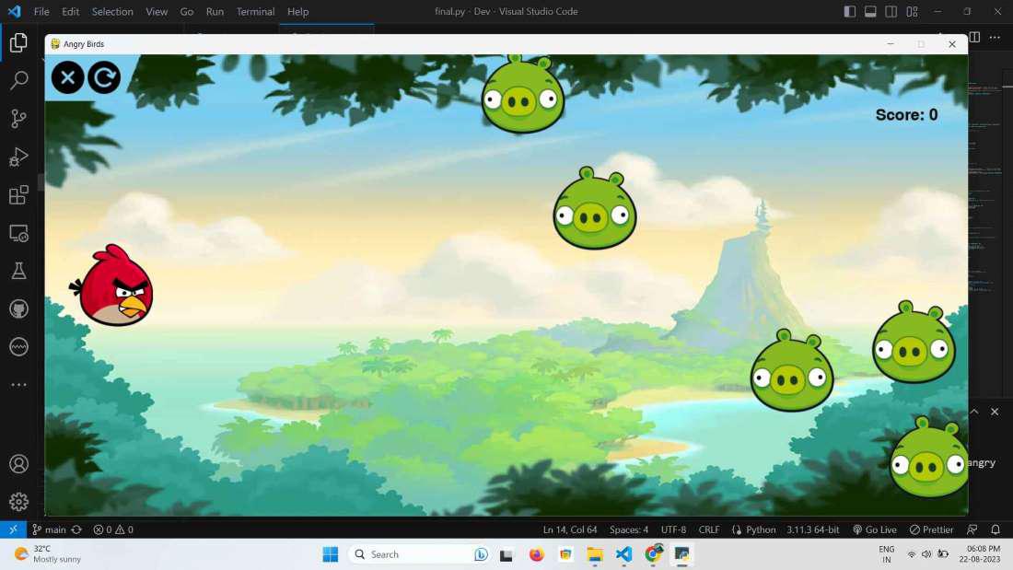Click the Angry Birds window title
This screenshot has height=570, width=1013.
point(83,44)
